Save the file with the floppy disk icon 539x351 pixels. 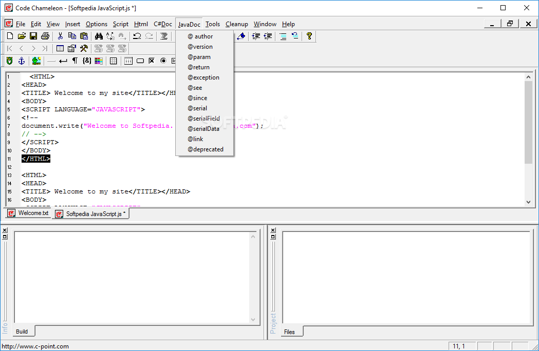pos(33,36)
